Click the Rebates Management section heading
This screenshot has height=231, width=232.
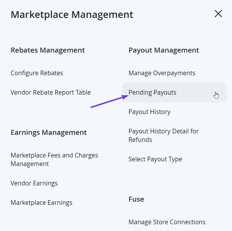[48, 50]
